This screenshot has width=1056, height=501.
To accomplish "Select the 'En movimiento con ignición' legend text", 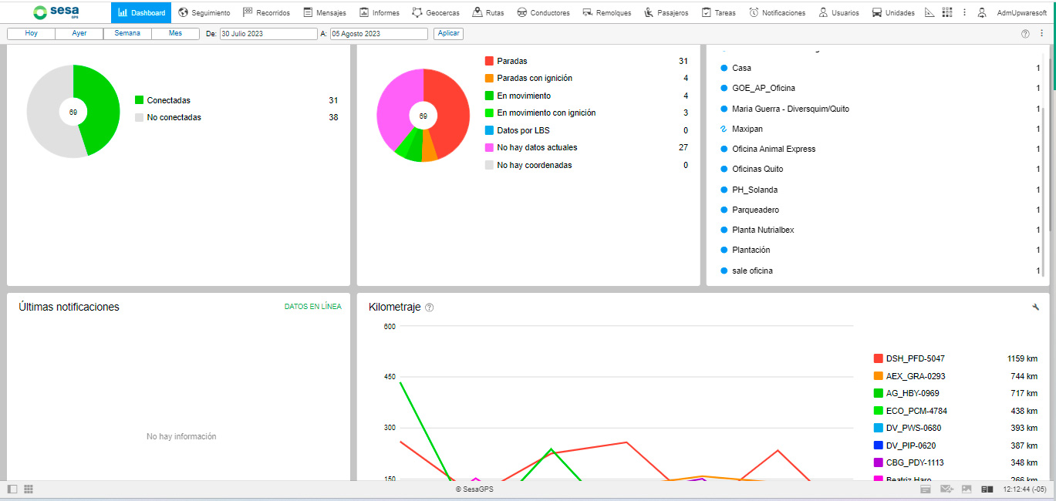I will click(546, 113).
